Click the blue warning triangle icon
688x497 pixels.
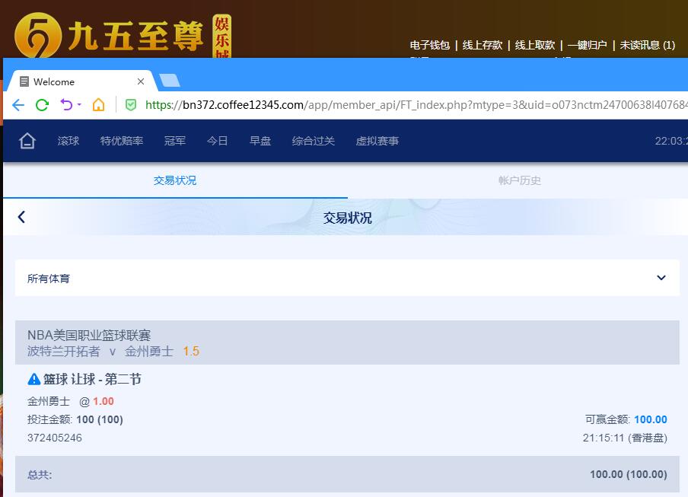click(x=33, y=379)
